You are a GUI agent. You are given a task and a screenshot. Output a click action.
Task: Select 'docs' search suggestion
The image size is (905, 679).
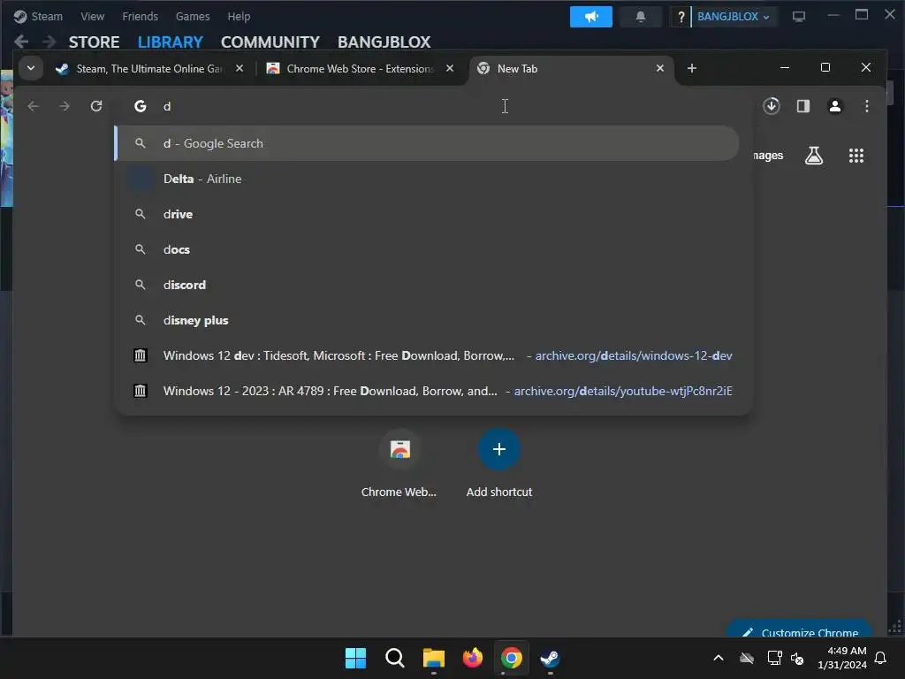(427, 249)
